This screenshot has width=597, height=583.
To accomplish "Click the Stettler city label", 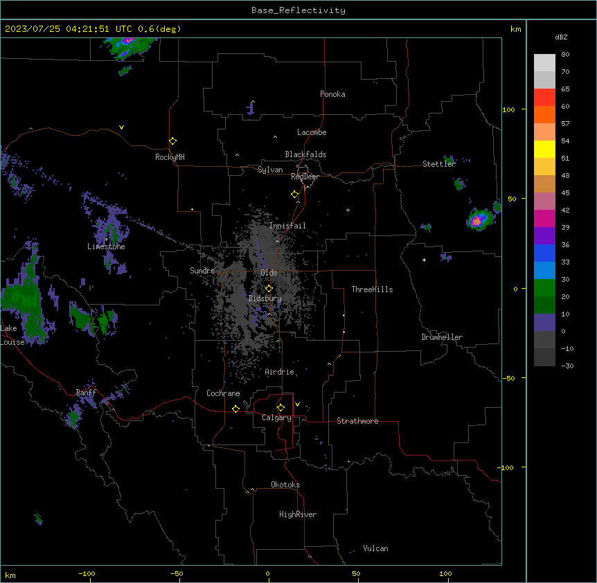I will 439,164.
